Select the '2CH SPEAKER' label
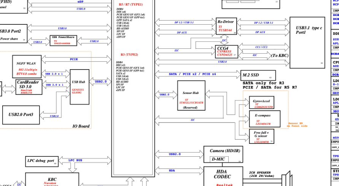339x186 pixels. (x=260, y=173)
